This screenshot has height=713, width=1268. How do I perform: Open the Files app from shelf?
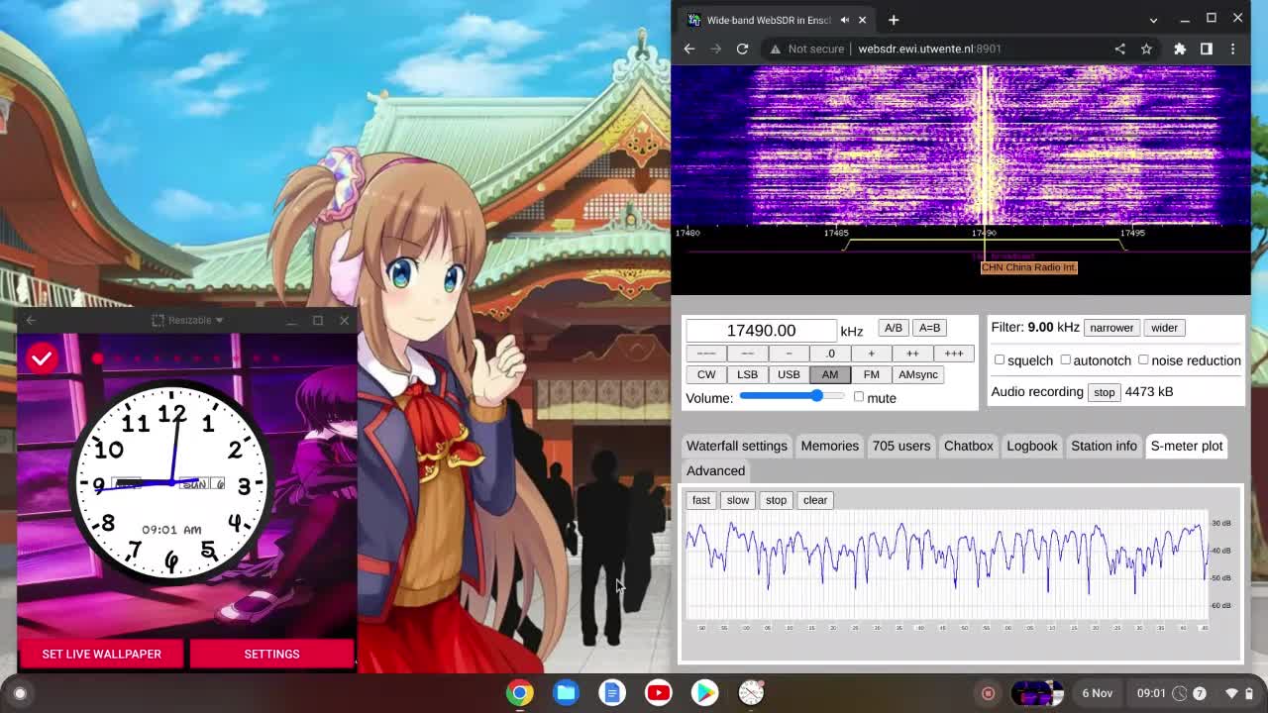(567, 693)
